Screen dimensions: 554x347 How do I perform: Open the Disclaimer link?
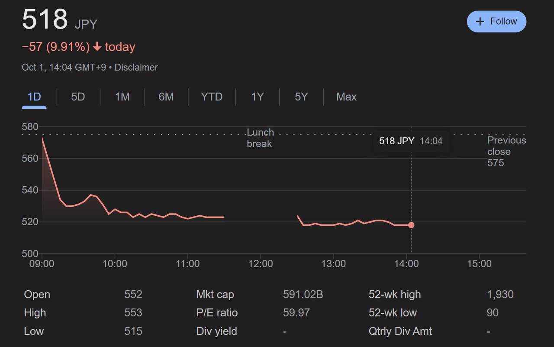pyautogui.click(x=136, y=68)
